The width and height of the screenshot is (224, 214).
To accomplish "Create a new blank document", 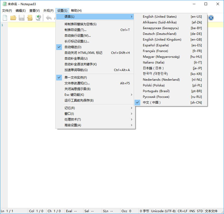I will click(x=4, y=18).
